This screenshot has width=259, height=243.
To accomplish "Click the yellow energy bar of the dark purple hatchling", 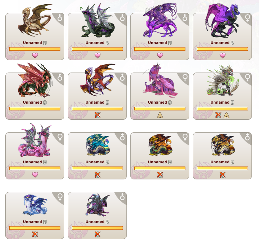I will [x=97, y=228].
